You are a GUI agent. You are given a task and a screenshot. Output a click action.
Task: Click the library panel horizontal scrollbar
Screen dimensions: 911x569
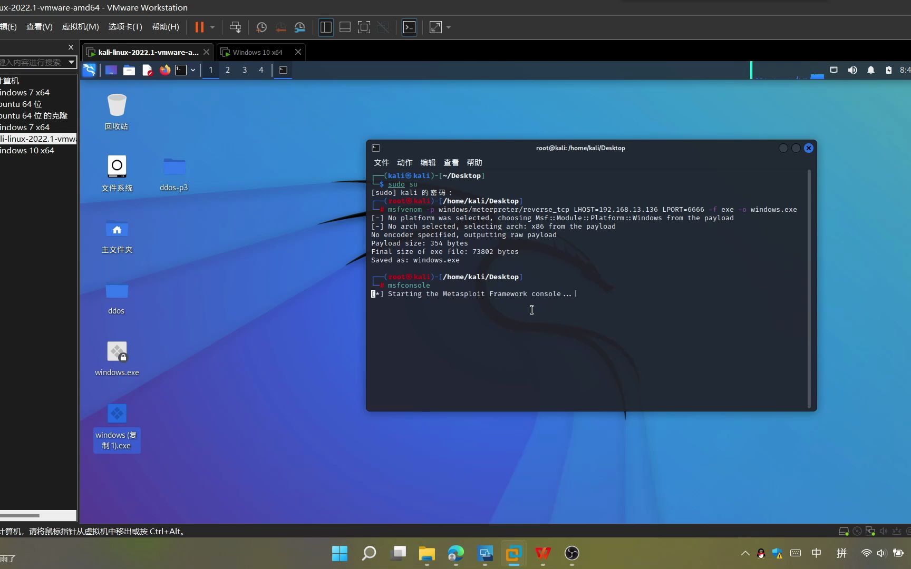(x=20, y=515)
